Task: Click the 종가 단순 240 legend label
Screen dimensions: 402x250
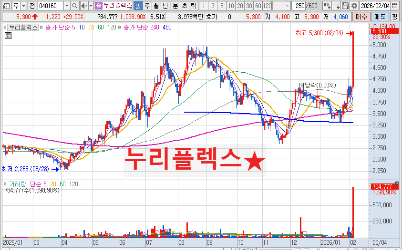Action: [x=141, y=28]
